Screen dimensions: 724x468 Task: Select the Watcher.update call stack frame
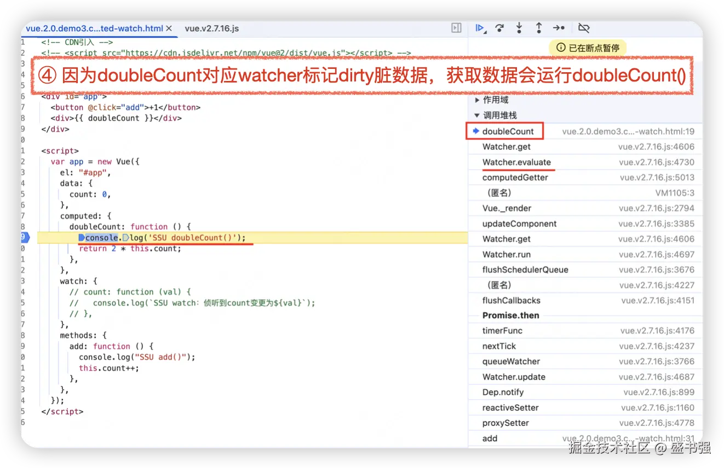(x=585, y=377)
